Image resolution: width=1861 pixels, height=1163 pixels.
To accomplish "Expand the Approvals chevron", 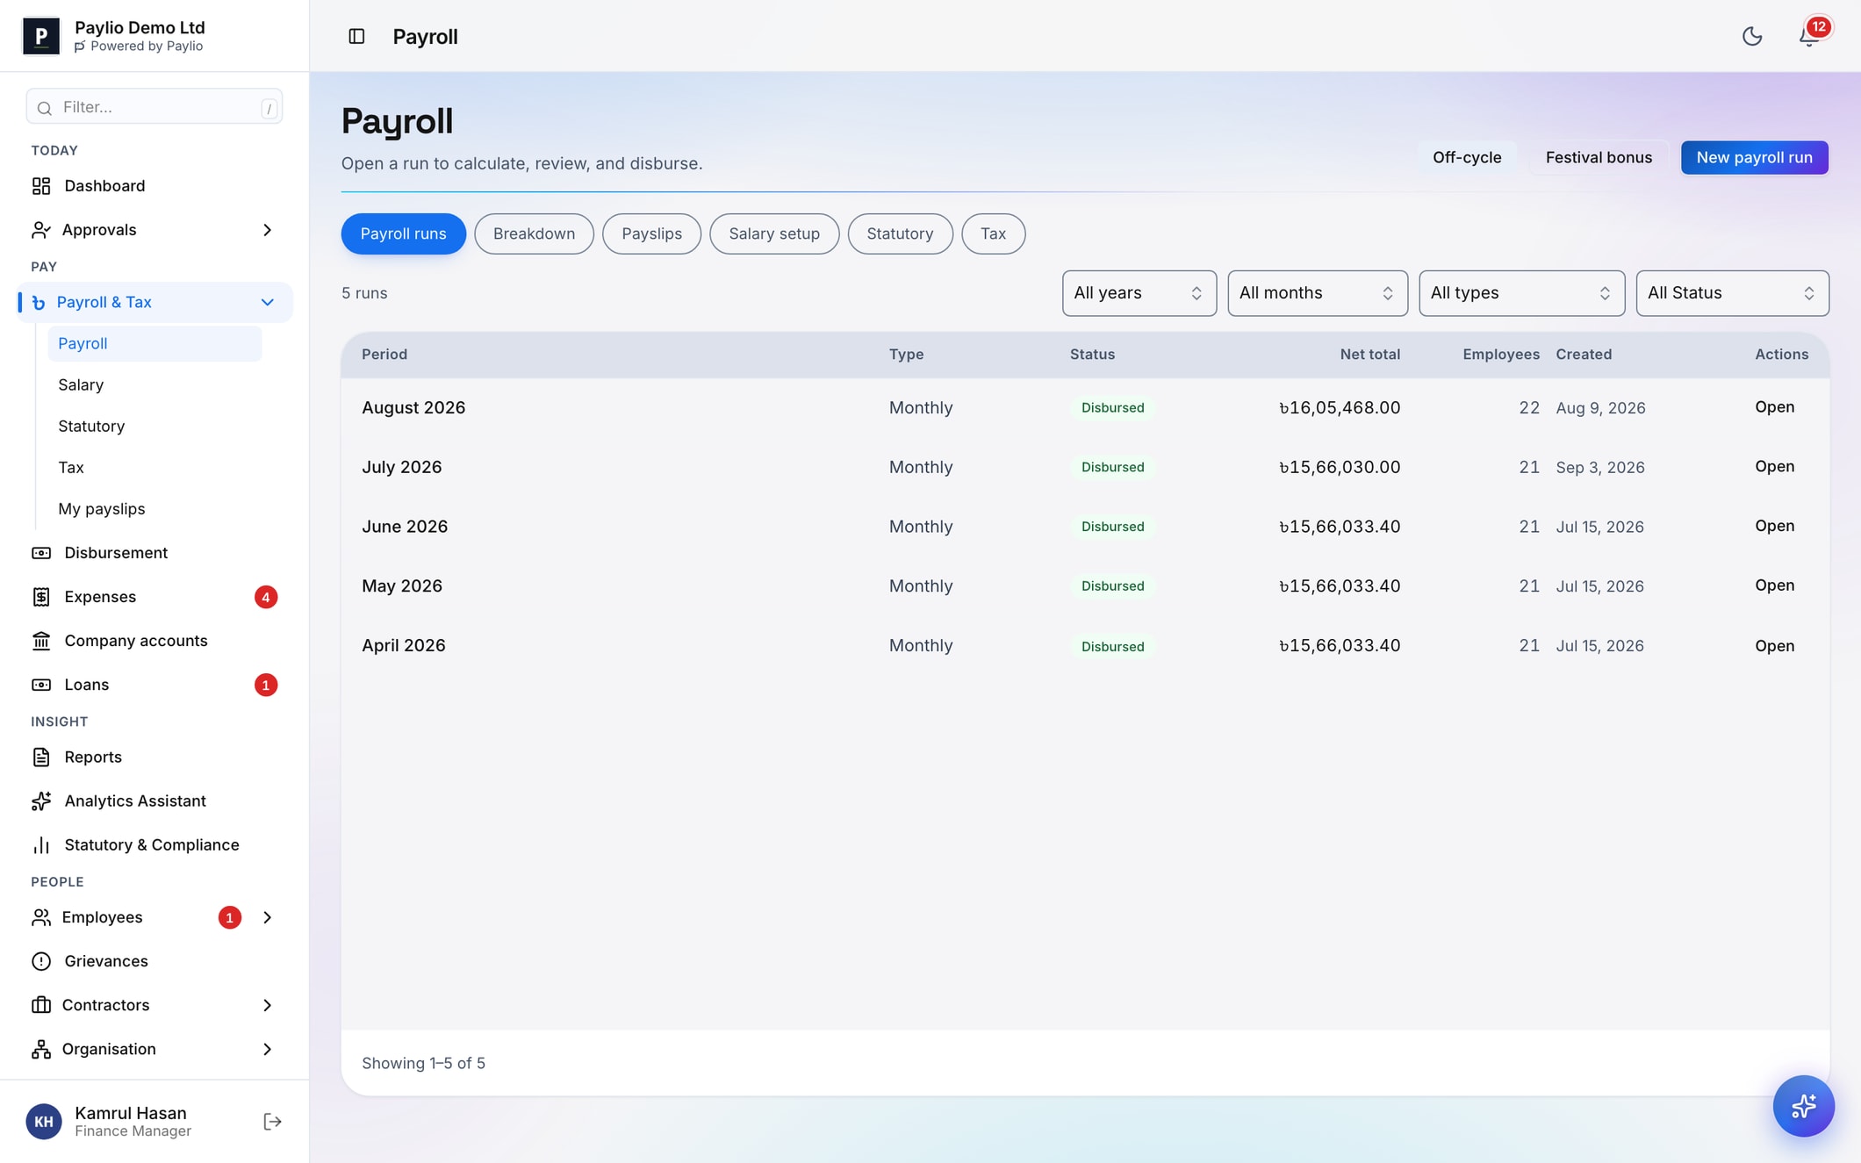I will click(x=267, y=230).
